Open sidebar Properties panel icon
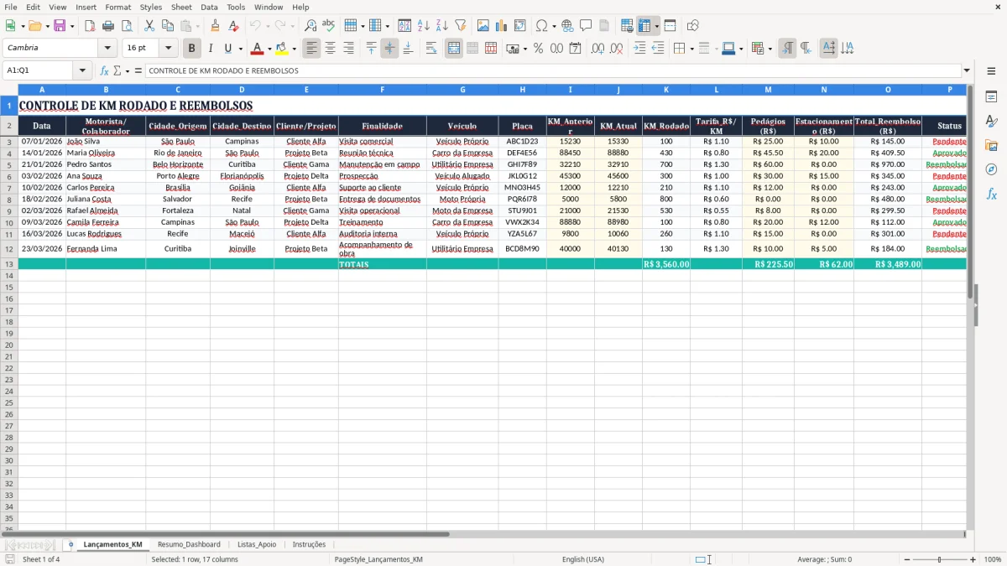 (991, 97)
